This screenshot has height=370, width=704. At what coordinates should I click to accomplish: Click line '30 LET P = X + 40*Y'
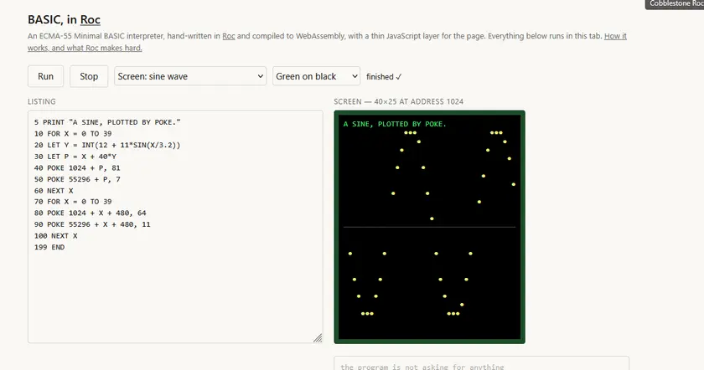tap(75, 157)
